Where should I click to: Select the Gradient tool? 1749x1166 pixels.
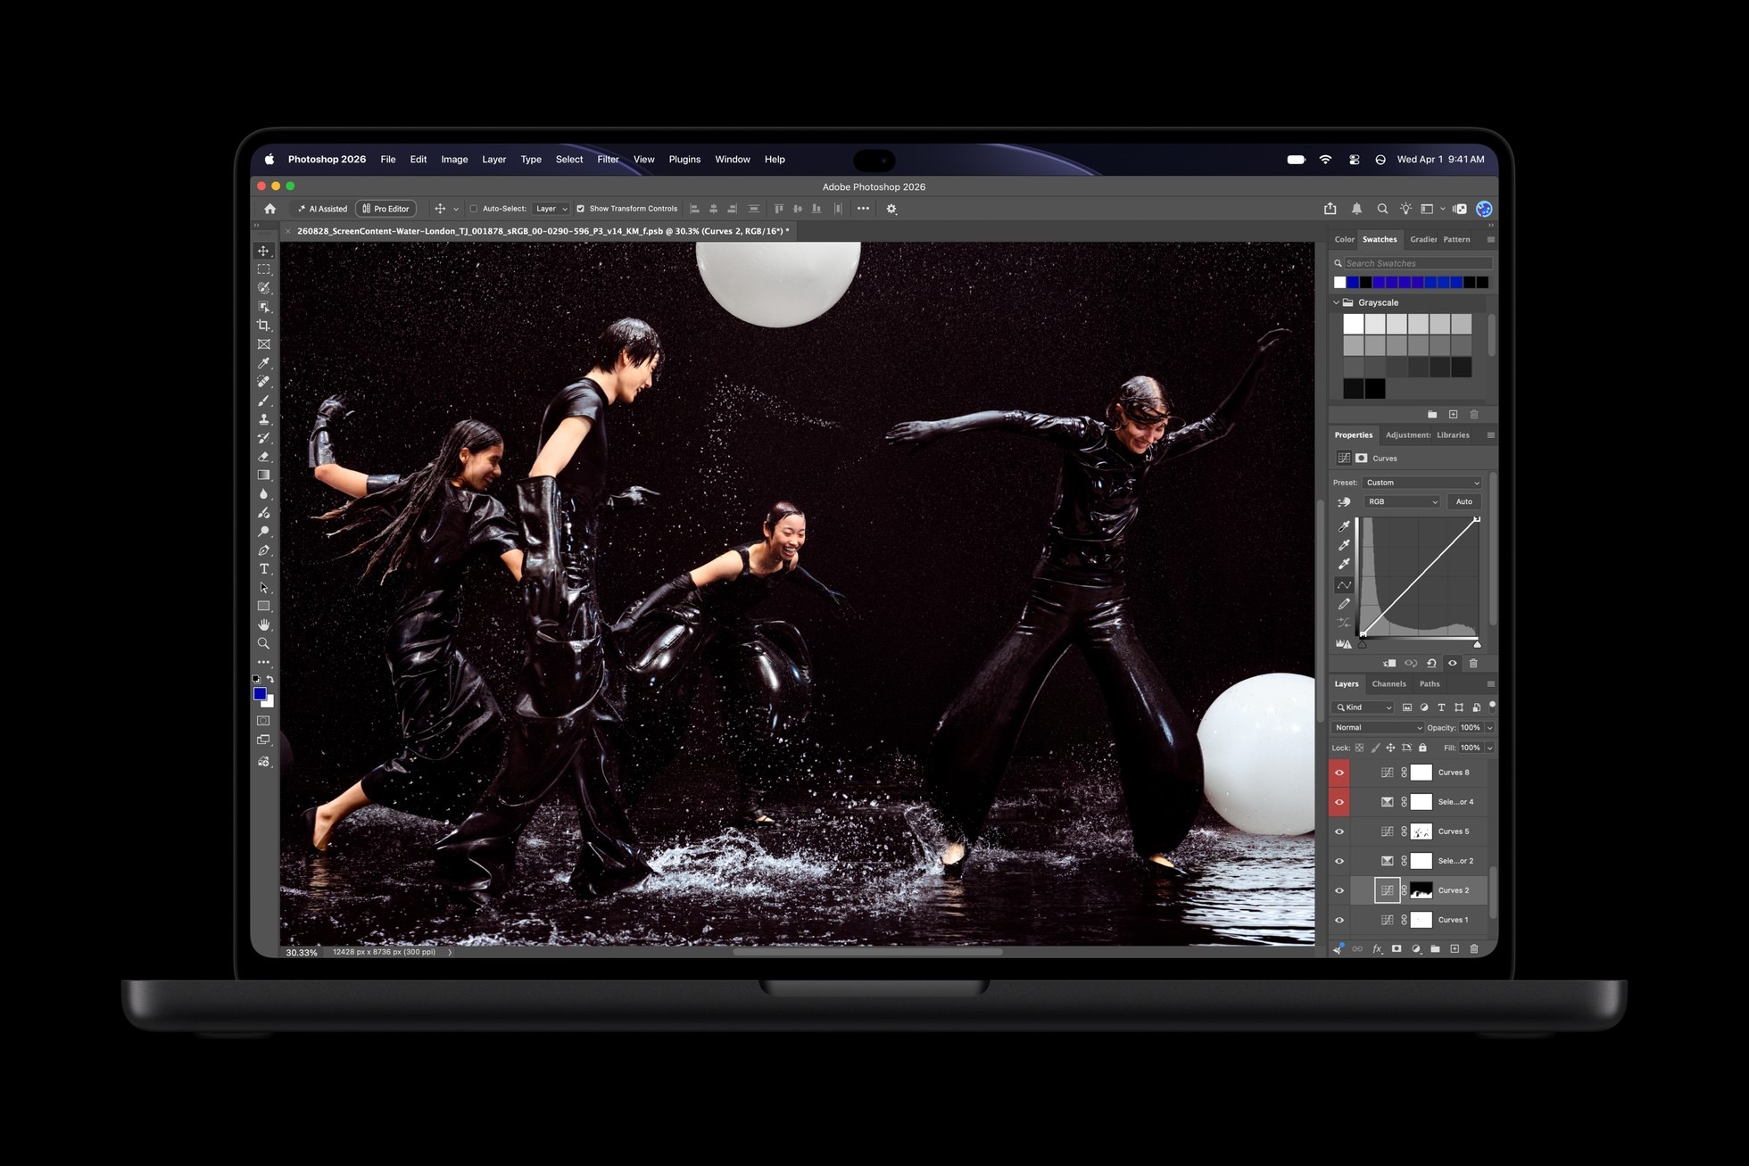pos(263,475)
